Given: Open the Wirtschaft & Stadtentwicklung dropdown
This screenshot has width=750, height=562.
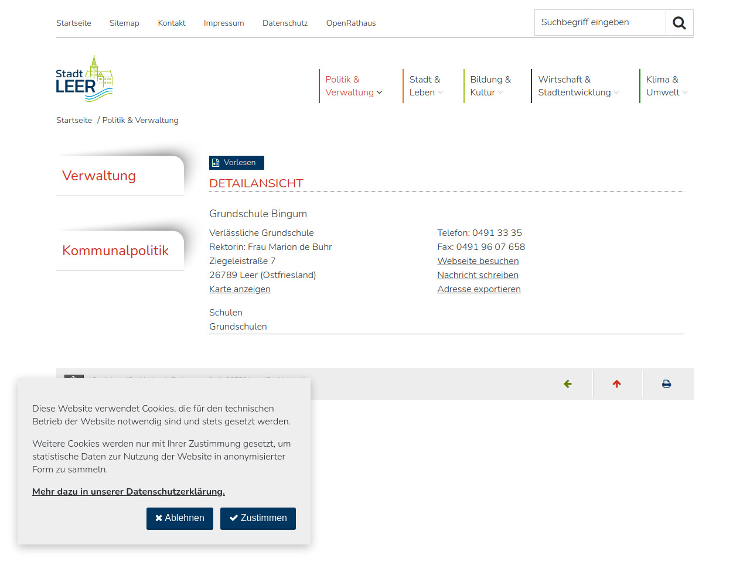Looking at the screenshot, I should click(x=578, y=86).
